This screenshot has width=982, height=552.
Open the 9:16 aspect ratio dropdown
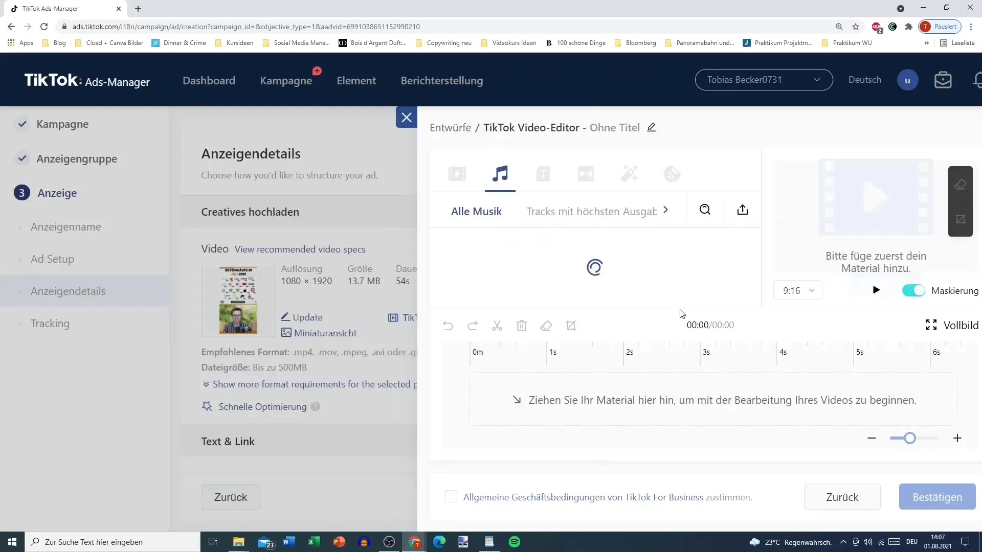pyautogui.click(x=798, y=290)
